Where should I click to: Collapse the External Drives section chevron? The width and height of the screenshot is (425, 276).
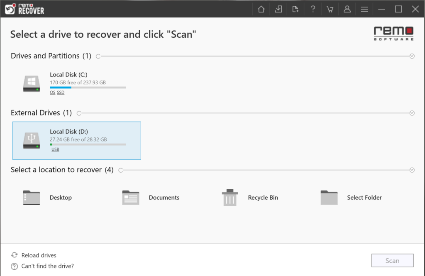coord(412,112)
